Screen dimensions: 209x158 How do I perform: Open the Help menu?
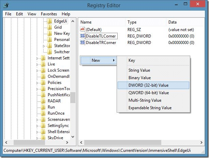pyautogui.click(x=66, y=14)
